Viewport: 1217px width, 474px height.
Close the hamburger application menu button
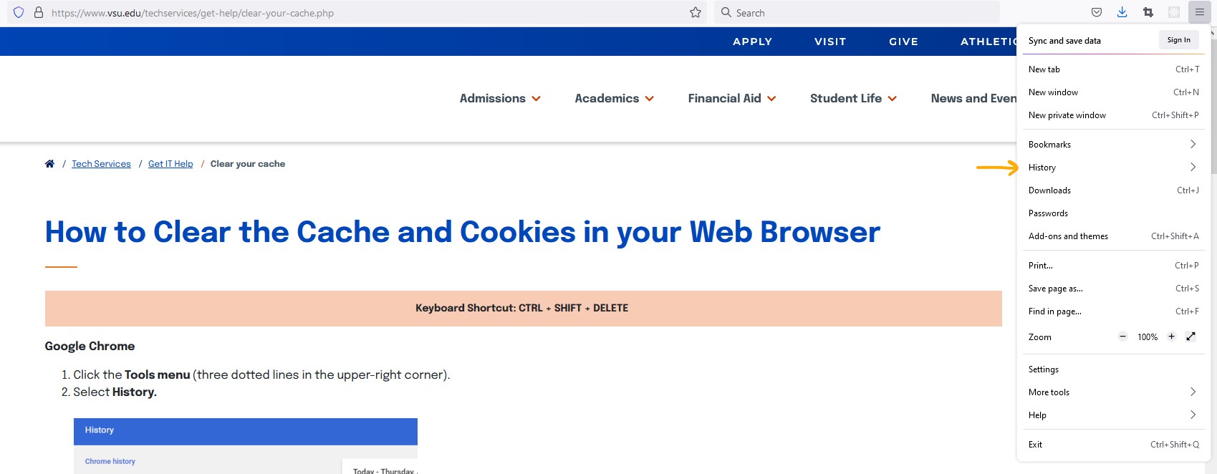tap(1200, 12)
